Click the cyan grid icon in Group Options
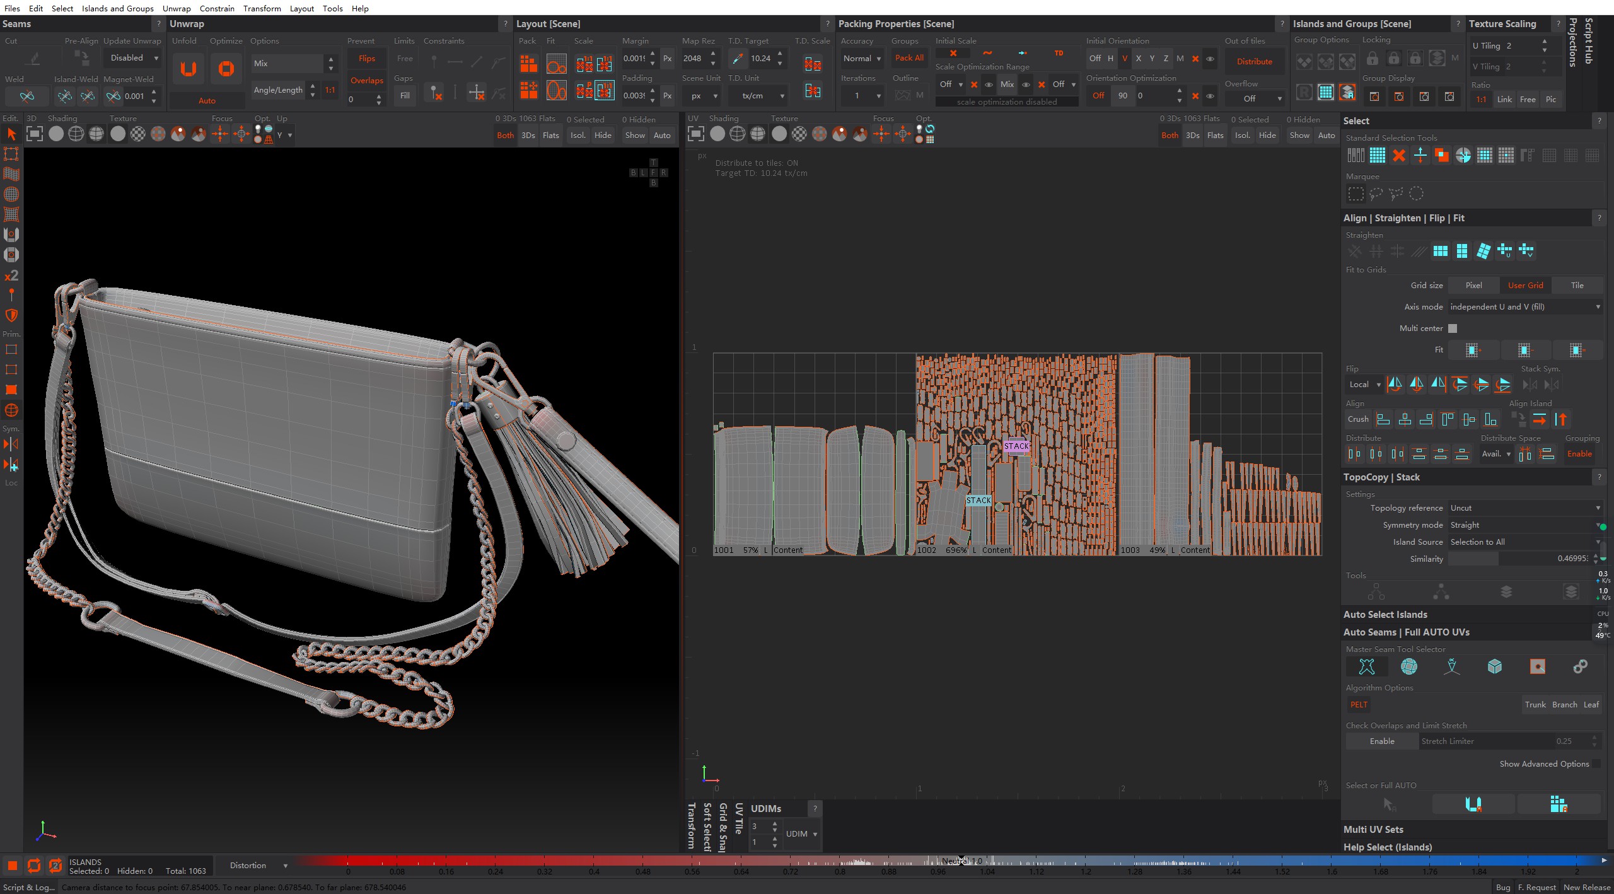Viewport: 1614px width, 894px height. (x=1325, y=93)
